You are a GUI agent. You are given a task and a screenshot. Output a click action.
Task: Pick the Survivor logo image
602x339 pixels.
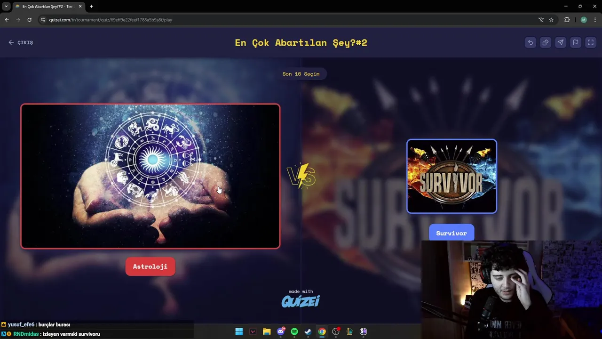point(451,176)
